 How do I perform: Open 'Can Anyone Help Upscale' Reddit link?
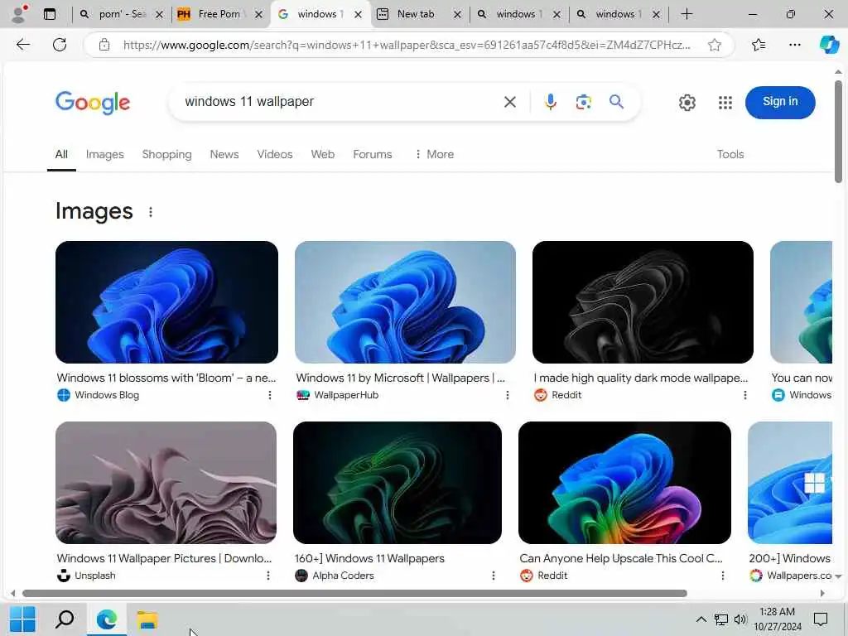click(x=621, y=558)
